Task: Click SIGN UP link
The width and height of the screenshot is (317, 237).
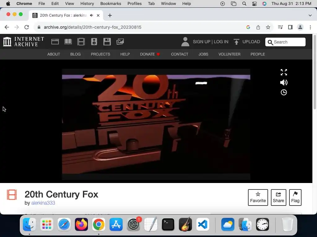Action: 202,42
